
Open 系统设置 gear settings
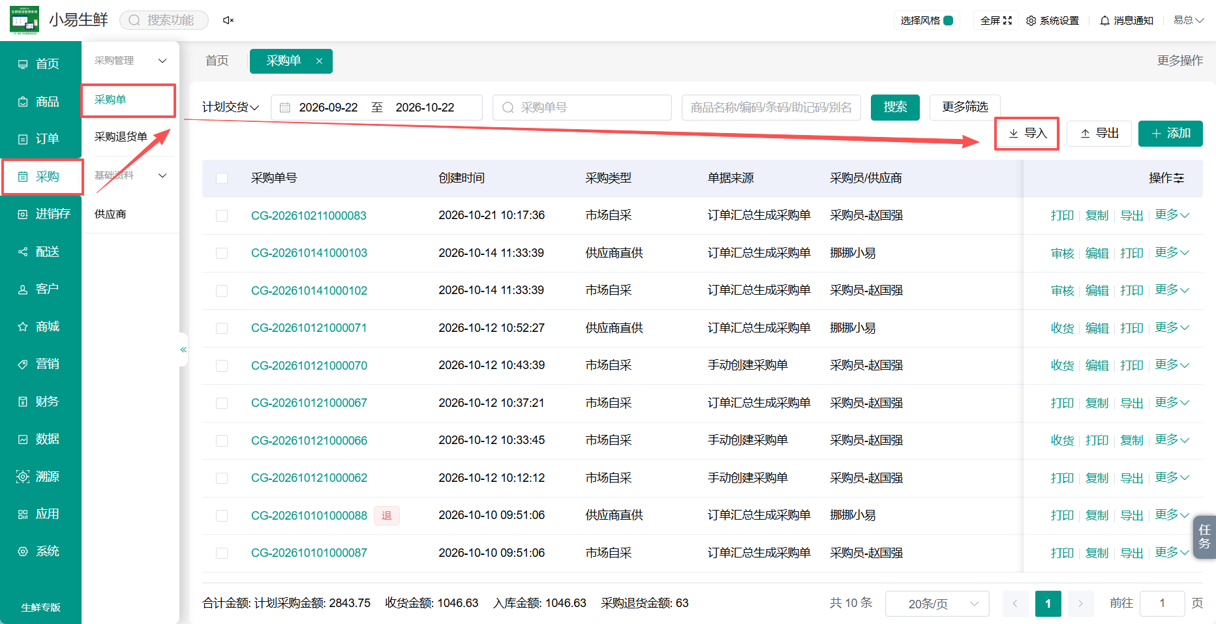(x=1052, y=21)
